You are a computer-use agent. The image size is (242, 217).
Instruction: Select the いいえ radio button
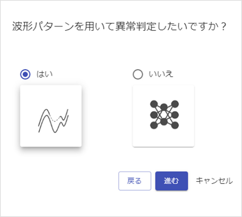point(138,74)
